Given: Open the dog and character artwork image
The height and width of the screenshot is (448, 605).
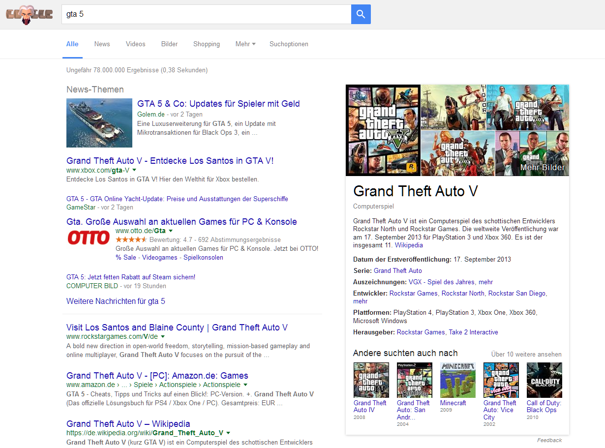Looking at the screenshot, I should (453, 107).
